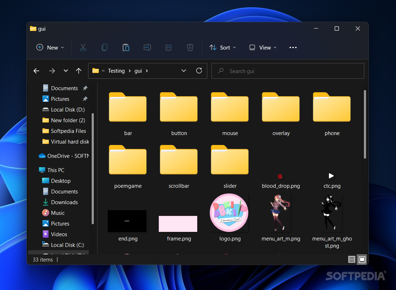Click the Share icon in toolbar
This screenshot has width=396, height=290.
(169, 47)
